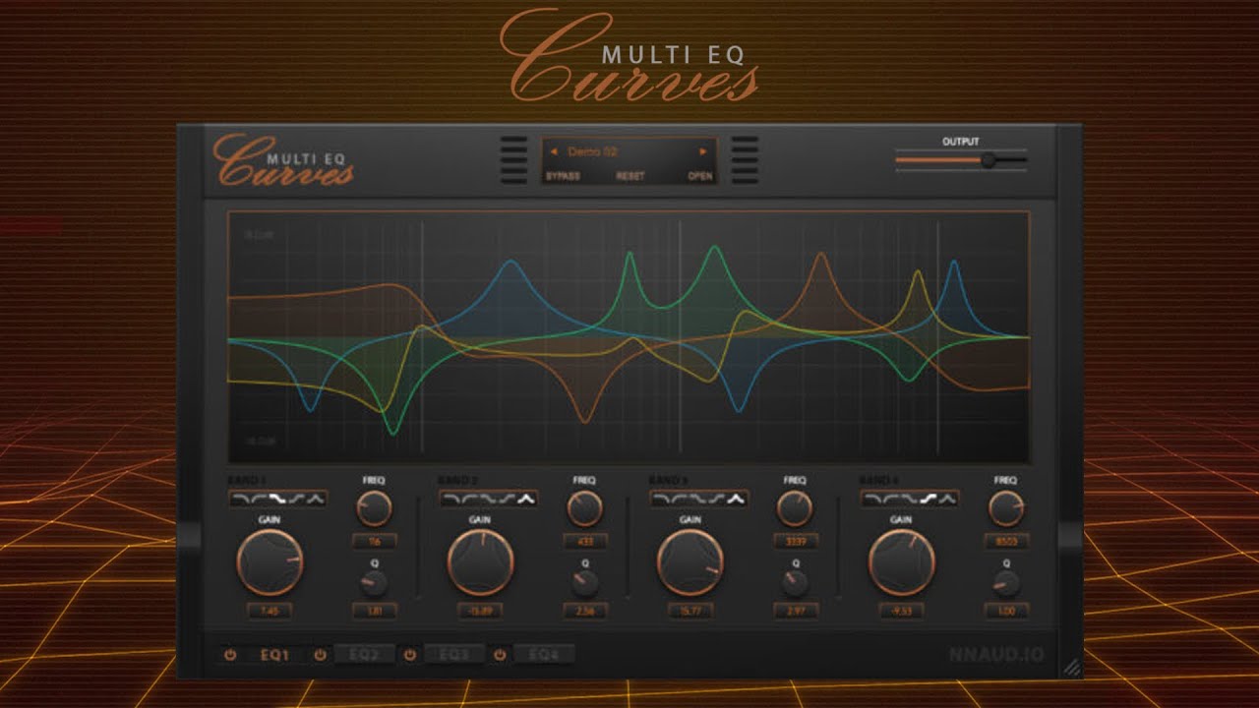Click the Band 4 Q value field 1.00
The width and height of the screenshot is (1259, 708).
(1005, 612)
